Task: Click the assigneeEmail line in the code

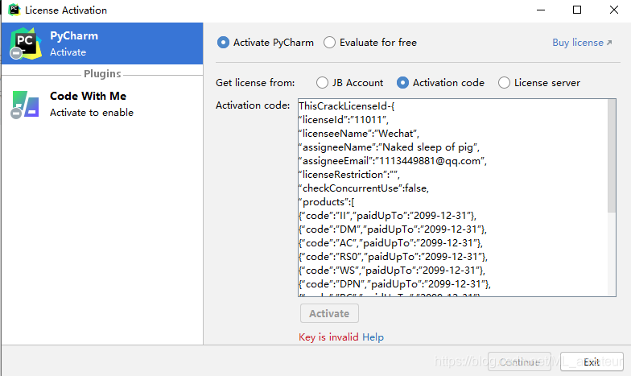Action: click(x=393, y=161)
